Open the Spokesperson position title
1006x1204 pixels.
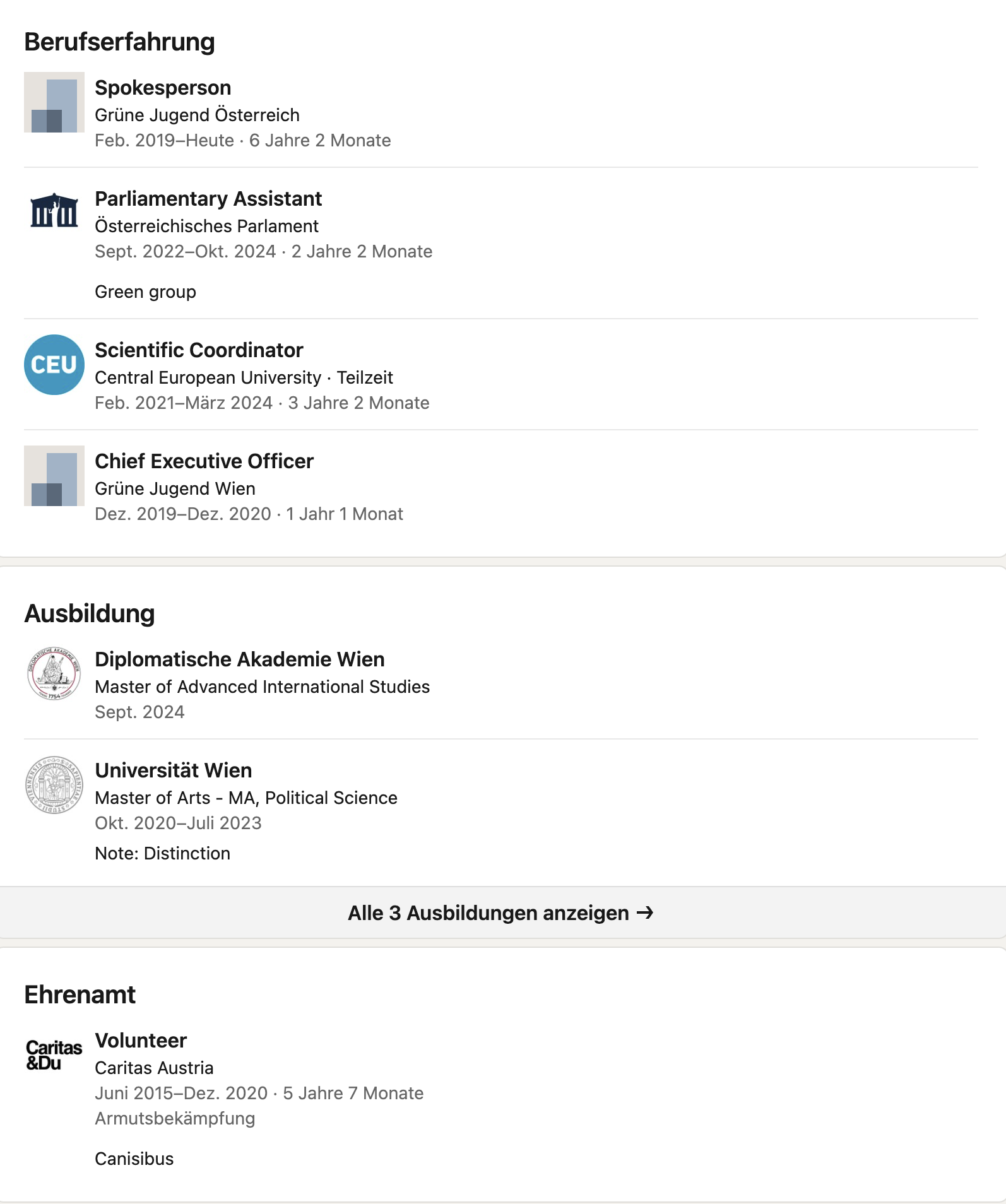point(163,88)
